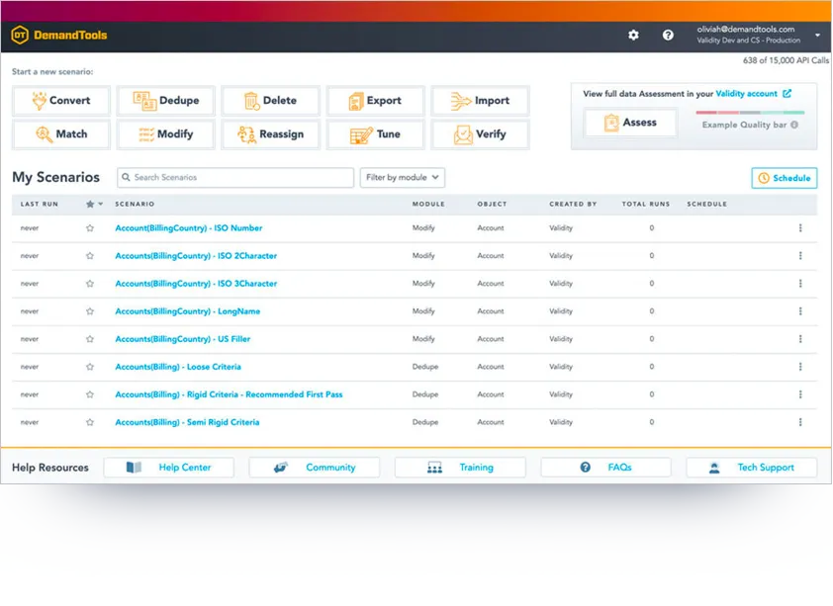Image resolution: width=833 pixels, height=606 pixels.
Task: Open Accounts(BillingCountry) - ISO 3Character scenario
Action: coord(196,284)
